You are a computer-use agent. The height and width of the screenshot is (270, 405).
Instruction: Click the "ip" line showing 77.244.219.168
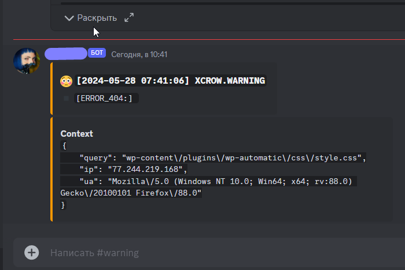[134, 169]
